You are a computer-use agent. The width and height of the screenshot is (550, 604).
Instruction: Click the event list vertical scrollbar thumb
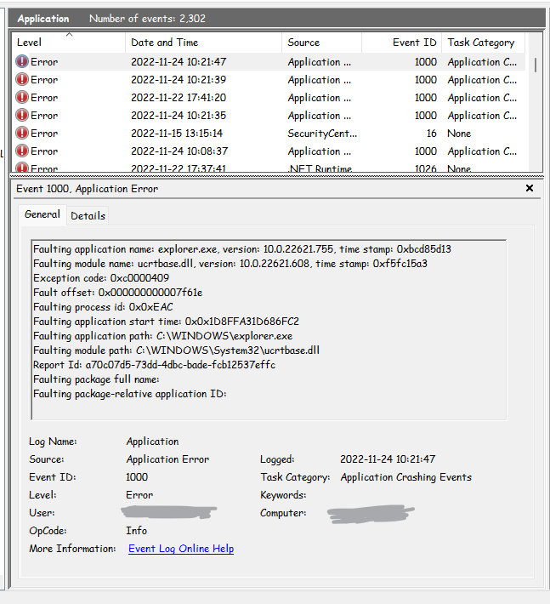536,66
